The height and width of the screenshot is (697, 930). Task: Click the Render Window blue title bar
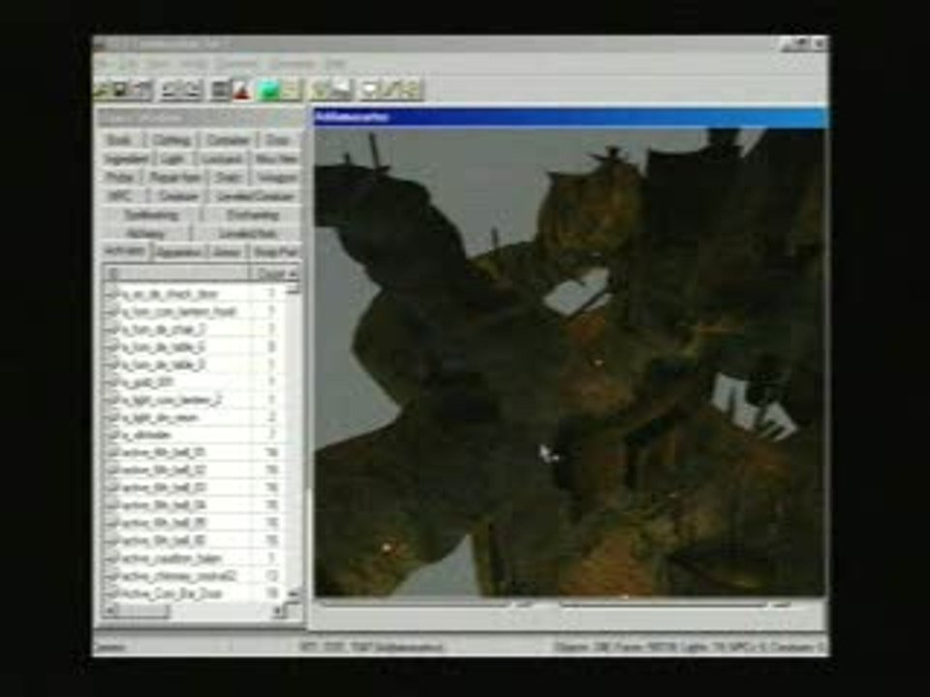point(570,117)
